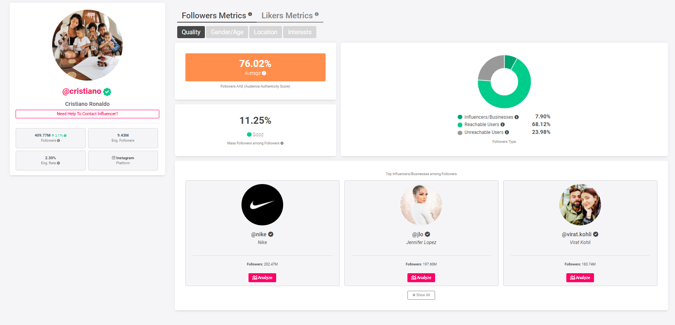Click the info icon next to Average
Viewport: 675px width, 325px height.
coord(264,73)
